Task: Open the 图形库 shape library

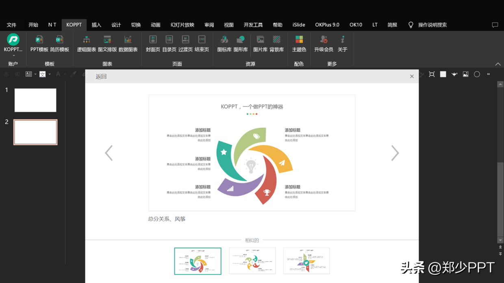Action: click(x=241, y=44)
